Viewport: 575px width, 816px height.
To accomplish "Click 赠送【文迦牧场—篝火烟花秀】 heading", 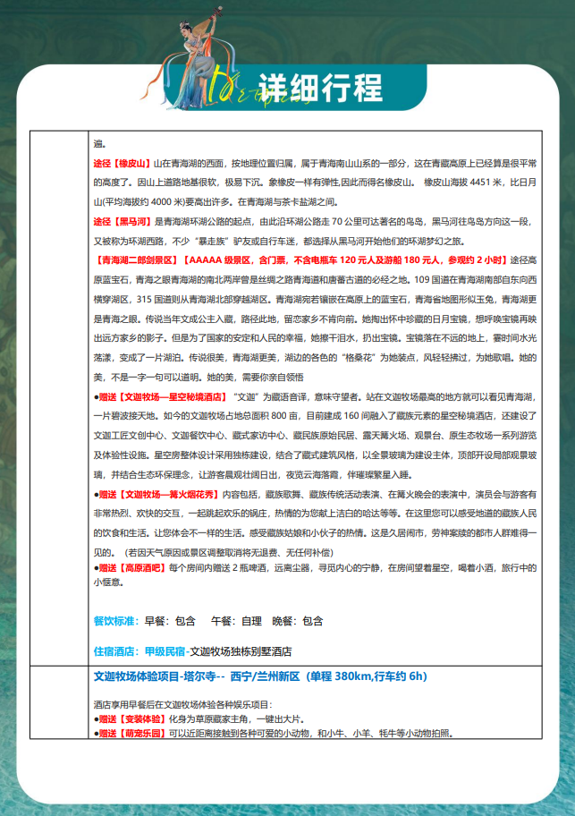I will click(x=159, y=495).
